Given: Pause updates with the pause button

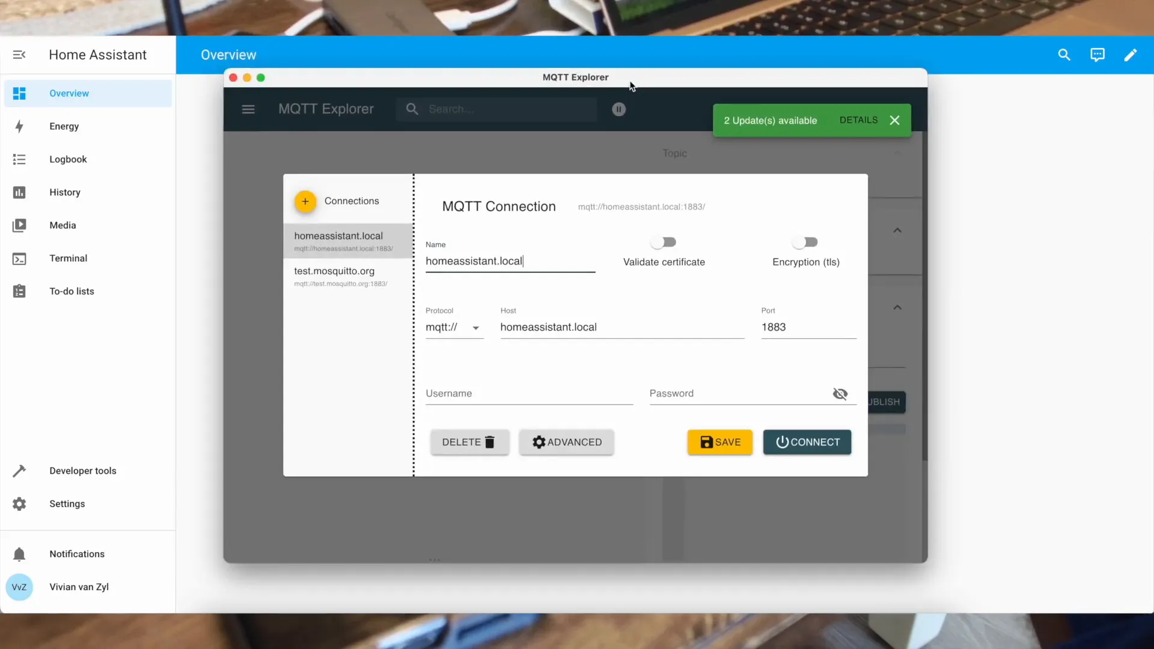Looking at the screenshot, I should click(x=618, y=109).
